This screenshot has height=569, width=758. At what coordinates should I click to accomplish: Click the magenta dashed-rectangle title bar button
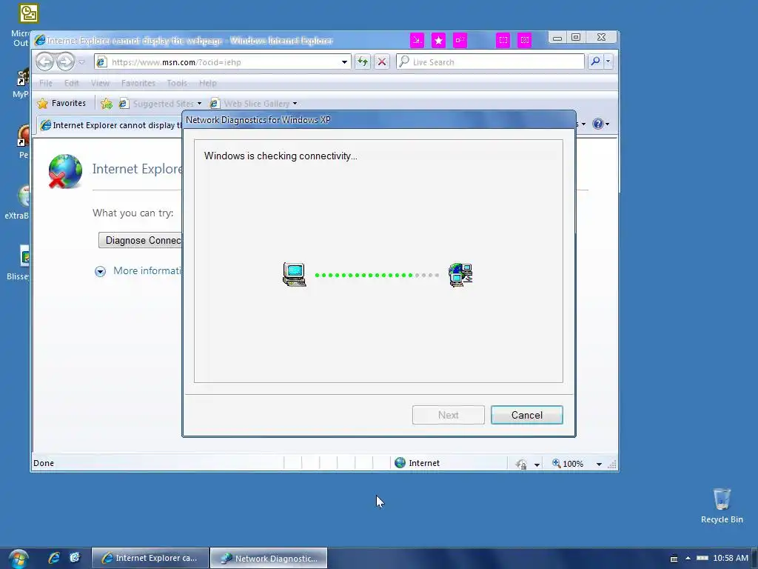tap(503, 40)
